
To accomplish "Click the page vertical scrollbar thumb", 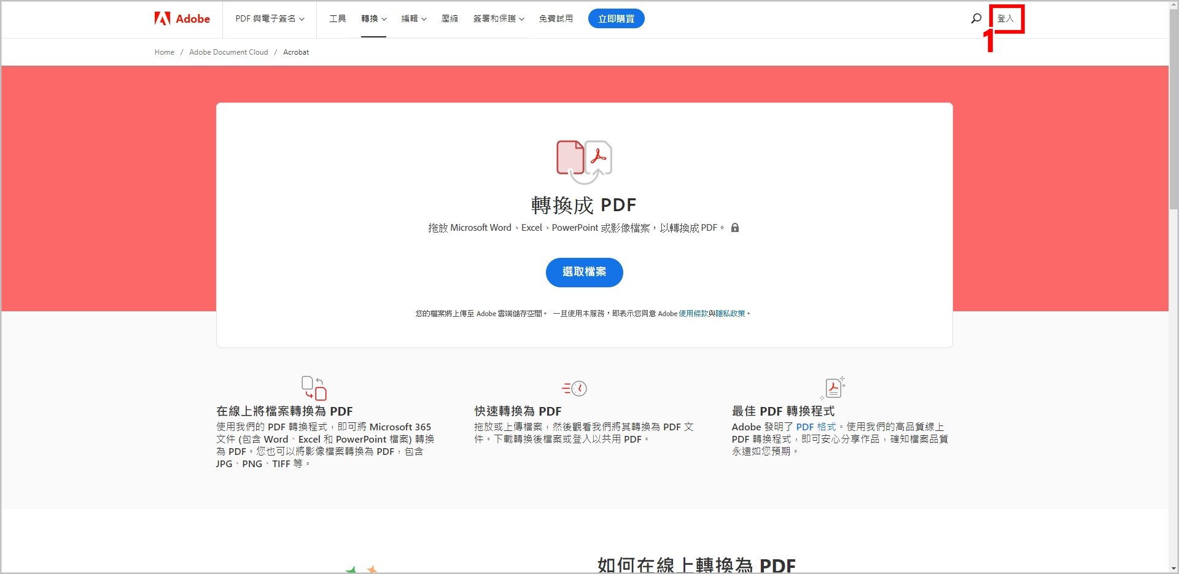I will (x=1173, y=111).
